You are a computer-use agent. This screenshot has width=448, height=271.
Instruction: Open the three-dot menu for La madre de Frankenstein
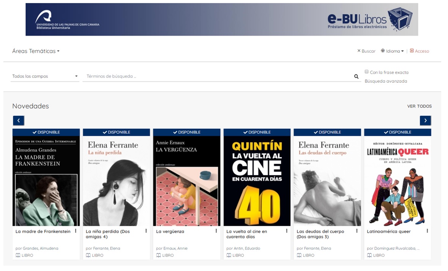coord(76,231)
